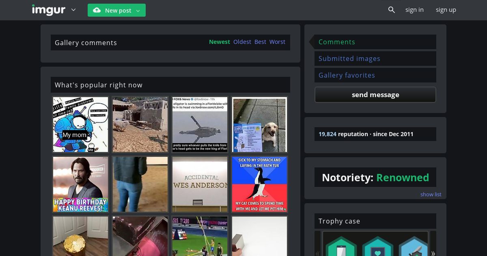Open the FOX6 News alligator thumbnail
This screenshot has width=487, height=256.
click(x=200, y=124)
